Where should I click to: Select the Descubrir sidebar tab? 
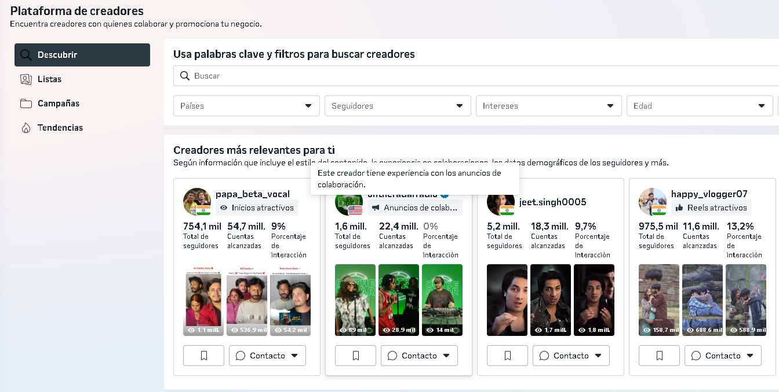[x=82, y=55]
